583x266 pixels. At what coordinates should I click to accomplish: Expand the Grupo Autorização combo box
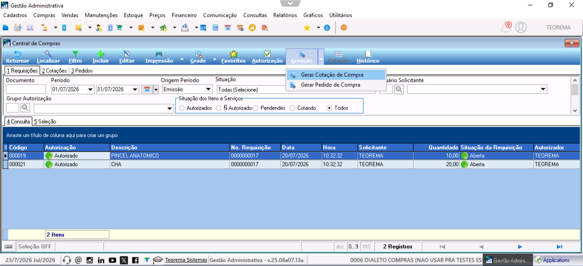point(169,108)
